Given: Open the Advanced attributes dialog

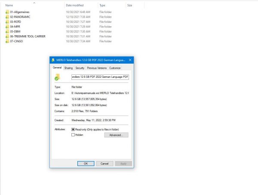Looking at the screenshot, I should pos(116,135).
